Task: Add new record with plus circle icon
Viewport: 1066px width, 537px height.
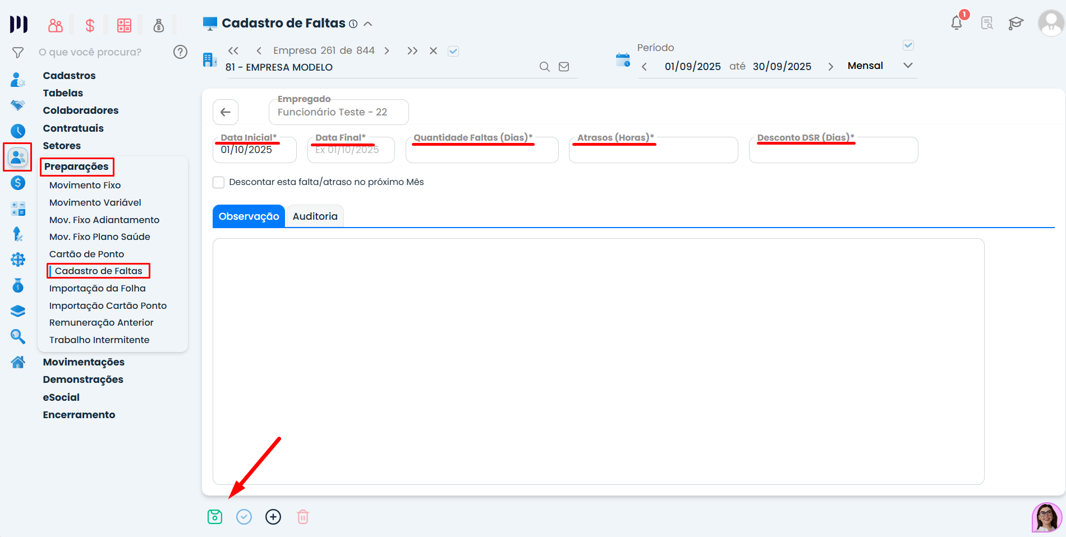Action: (x=273, y=517)
